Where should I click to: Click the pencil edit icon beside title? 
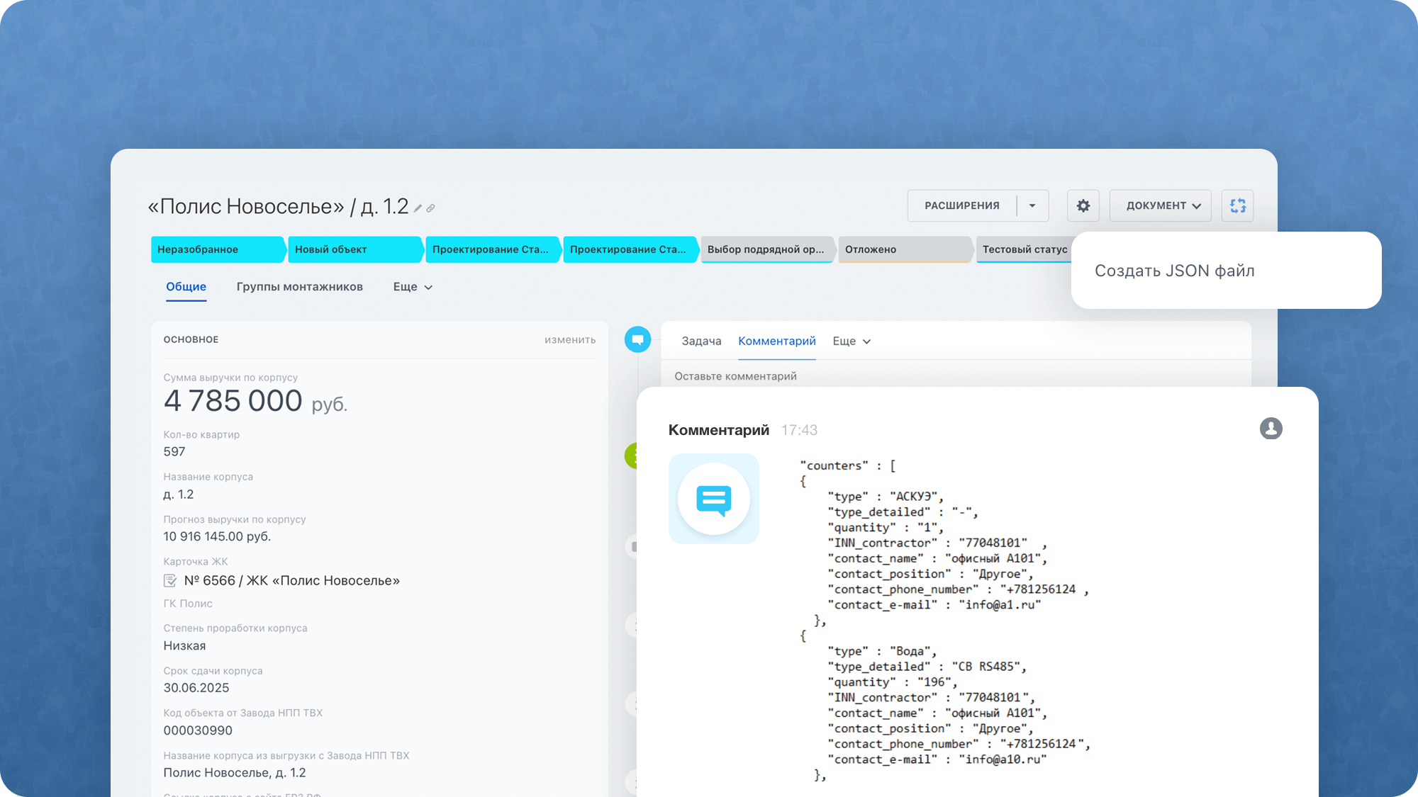(x=418, y=208)
